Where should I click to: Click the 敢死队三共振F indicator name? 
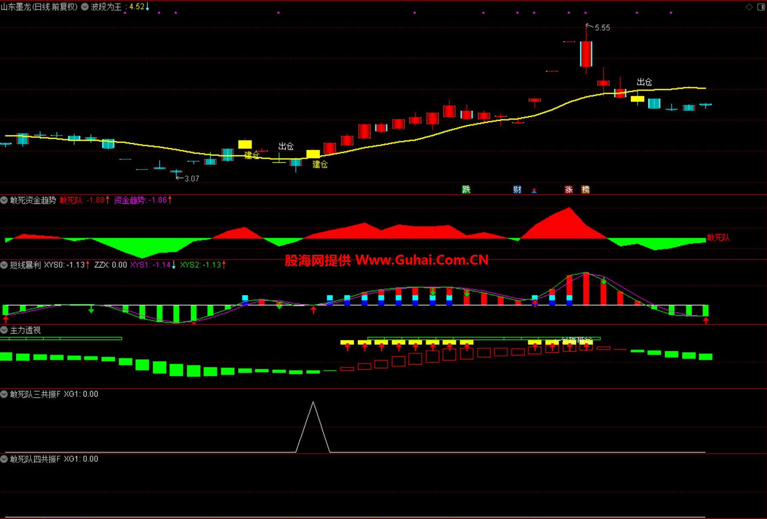pos(36,394)
